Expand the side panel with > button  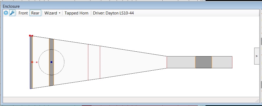pyautogui.click(x=257, y=56)
